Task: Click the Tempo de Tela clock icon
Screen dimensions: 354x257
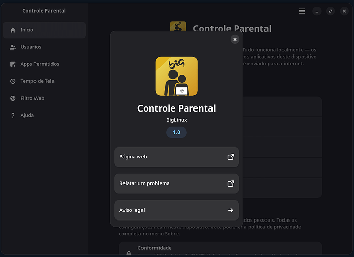Action: click(13, 81)
